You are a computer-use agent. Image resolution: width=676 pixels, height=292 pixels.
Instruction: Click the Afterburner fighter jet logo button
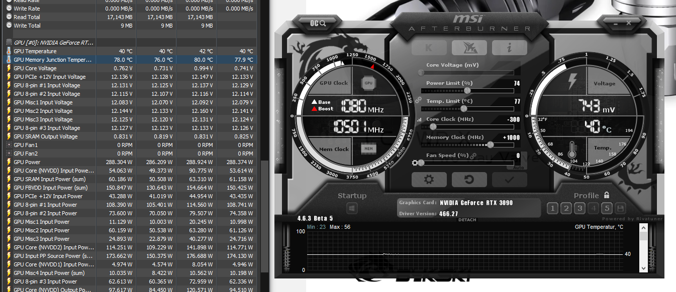[x=469, y=48]
